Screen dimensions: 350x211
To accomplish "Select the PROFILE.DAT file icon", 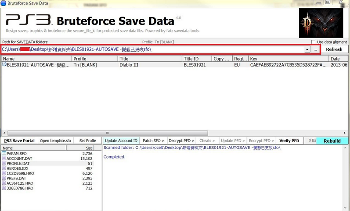I will click(4, 164).
